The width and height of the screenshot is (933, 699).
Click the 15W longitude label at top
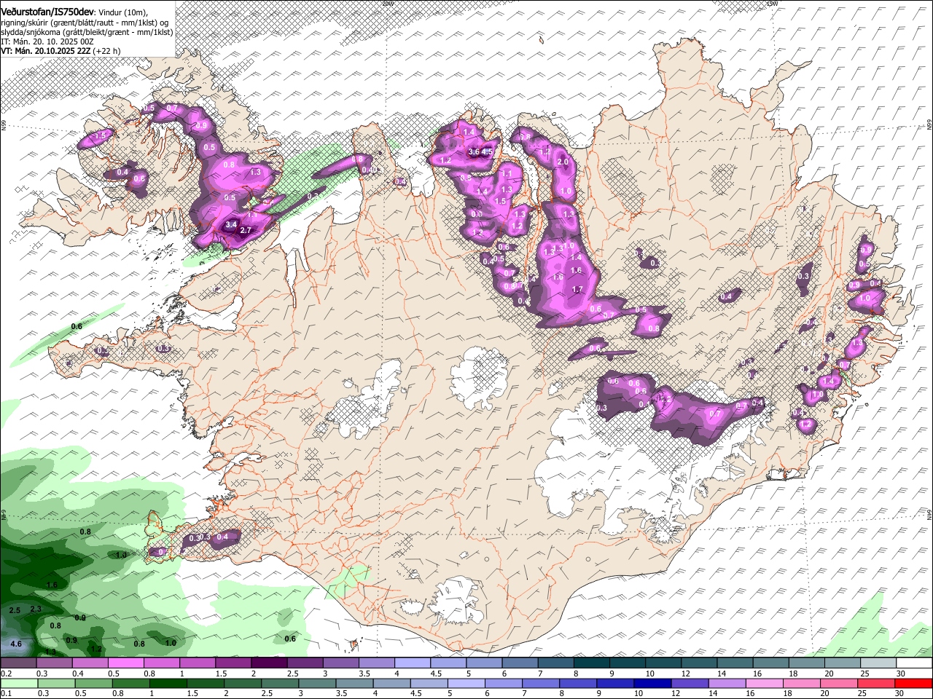(x=771, y=4)
